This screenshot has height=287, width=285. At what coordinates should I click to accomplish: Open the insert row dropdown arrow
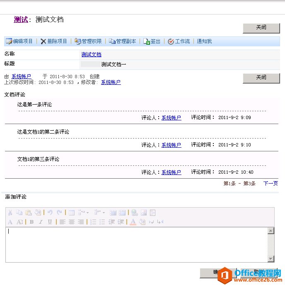(88, 213)
